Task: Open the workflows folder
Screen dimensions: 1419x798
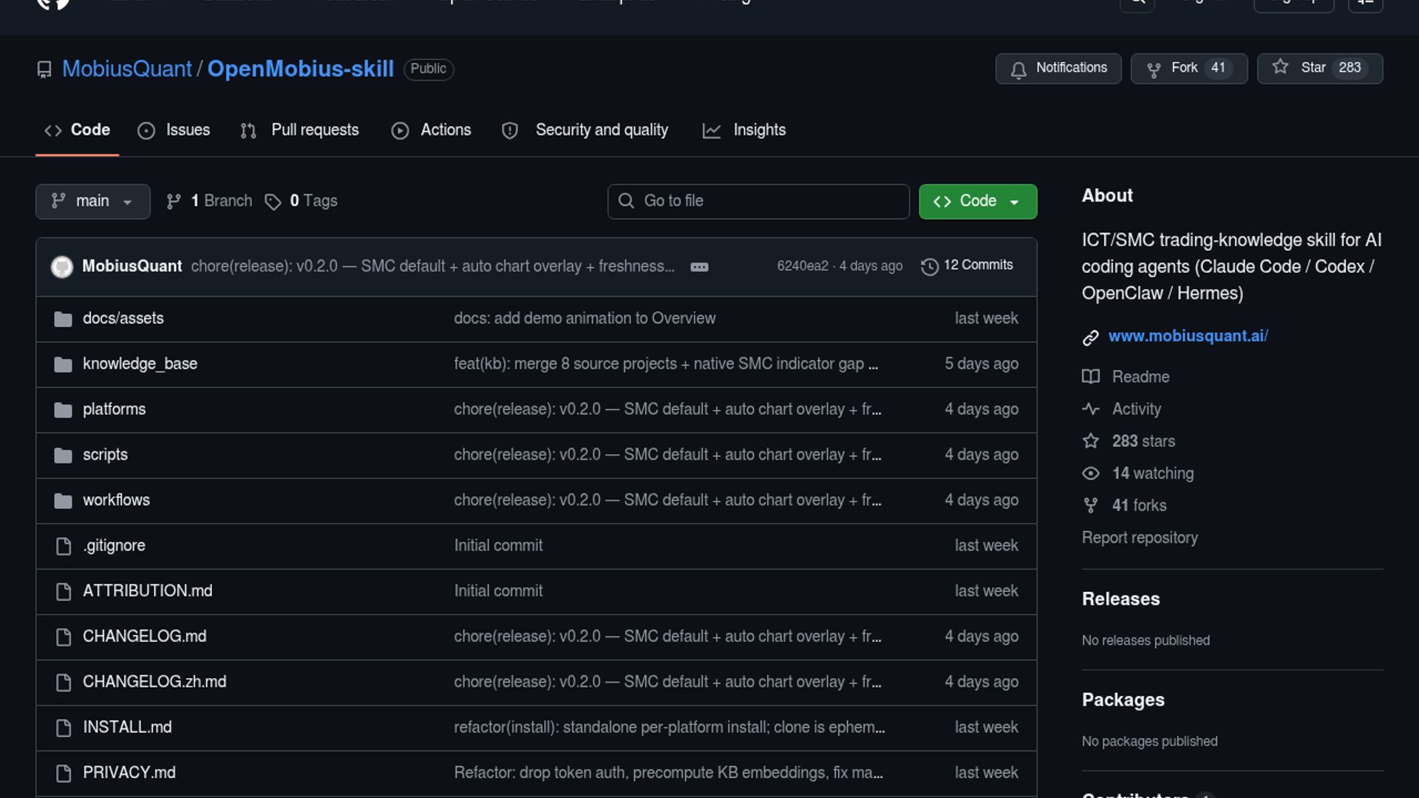Action: [x=116, y=500]
